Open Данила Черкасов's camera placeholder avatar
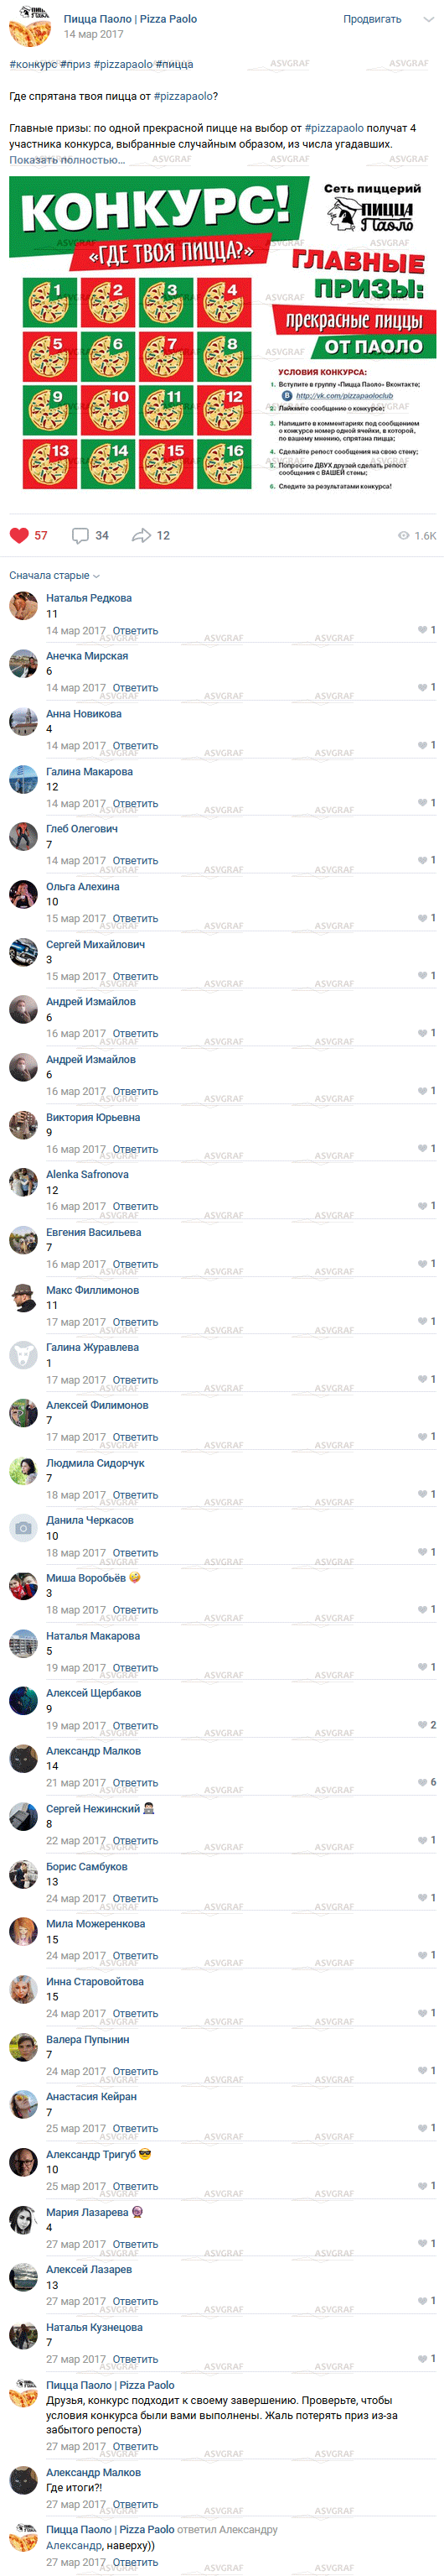This screenshot has height=2576, width=444. tap(23, 1528)
